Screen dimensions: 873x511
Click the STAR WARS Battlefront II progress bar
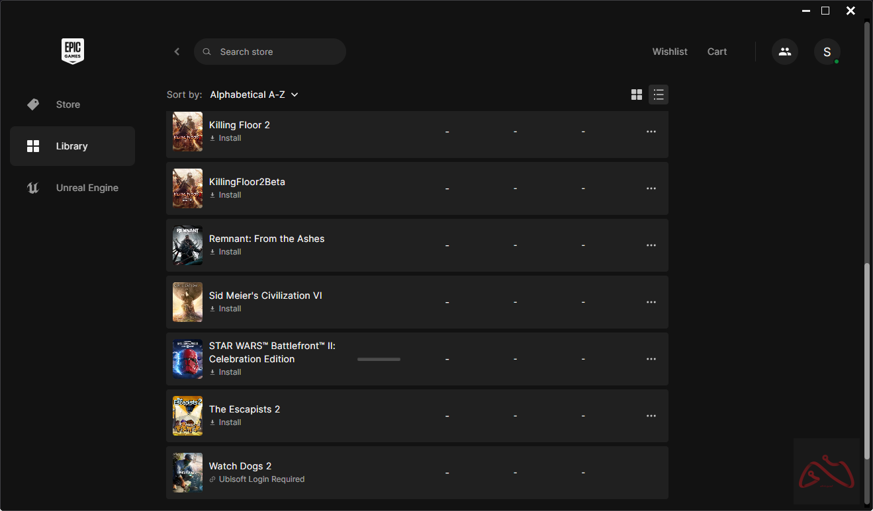(x=379, y=359)
